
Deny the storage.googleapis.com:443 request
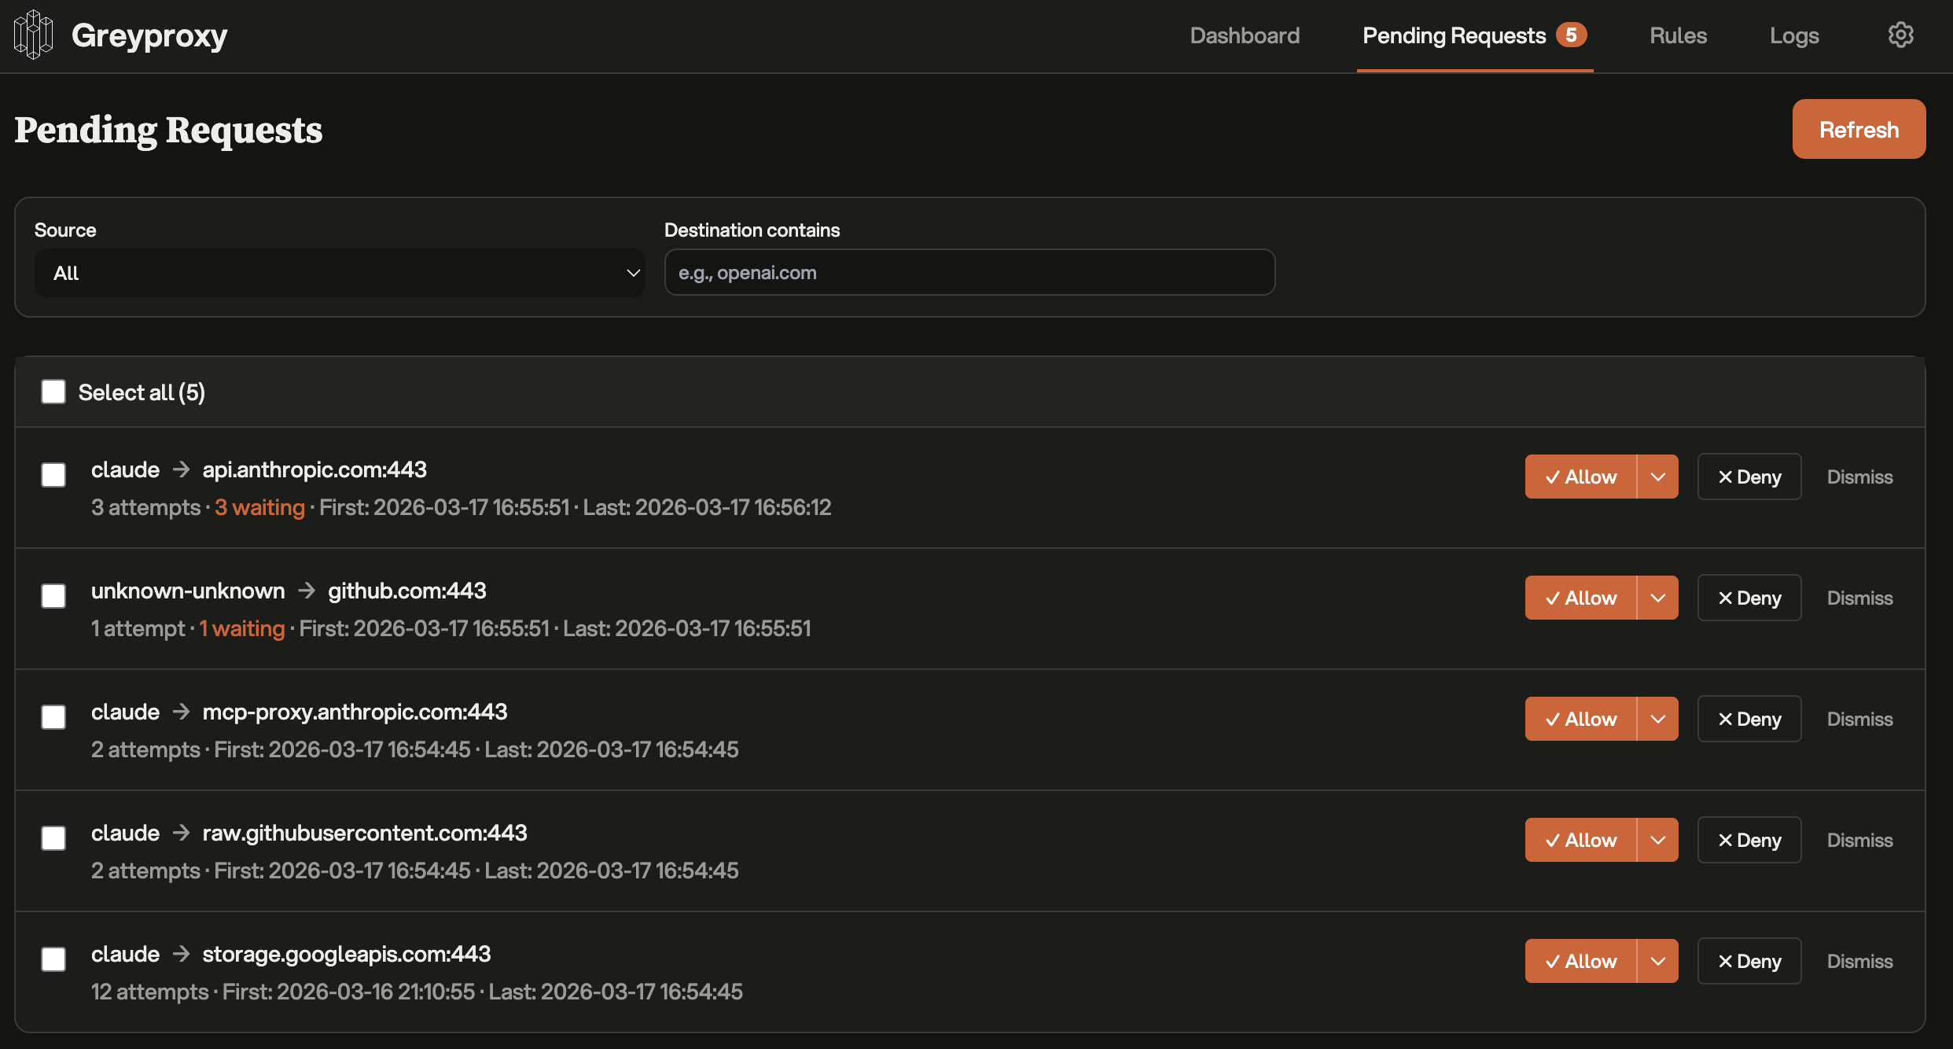click(1749, 961)
